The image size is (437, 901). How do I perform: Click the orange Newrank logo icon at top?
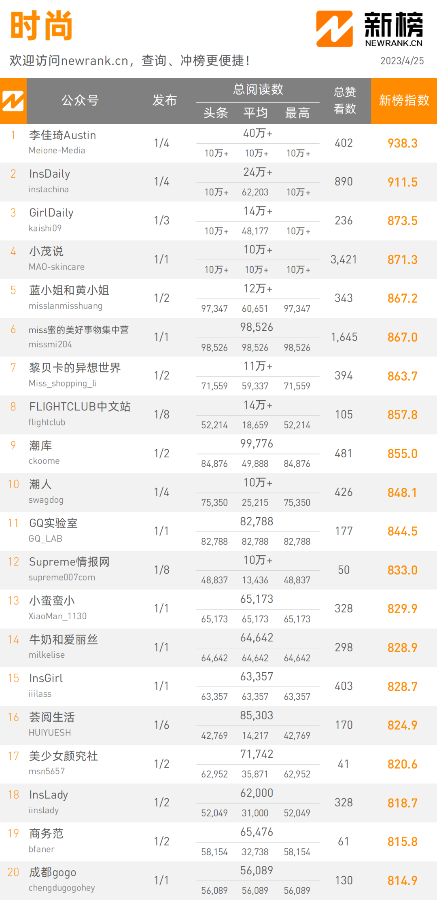[334, 29]
